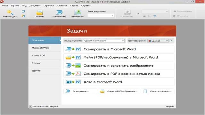
Task: Open the Области menu
Action: tap(62, 6)
